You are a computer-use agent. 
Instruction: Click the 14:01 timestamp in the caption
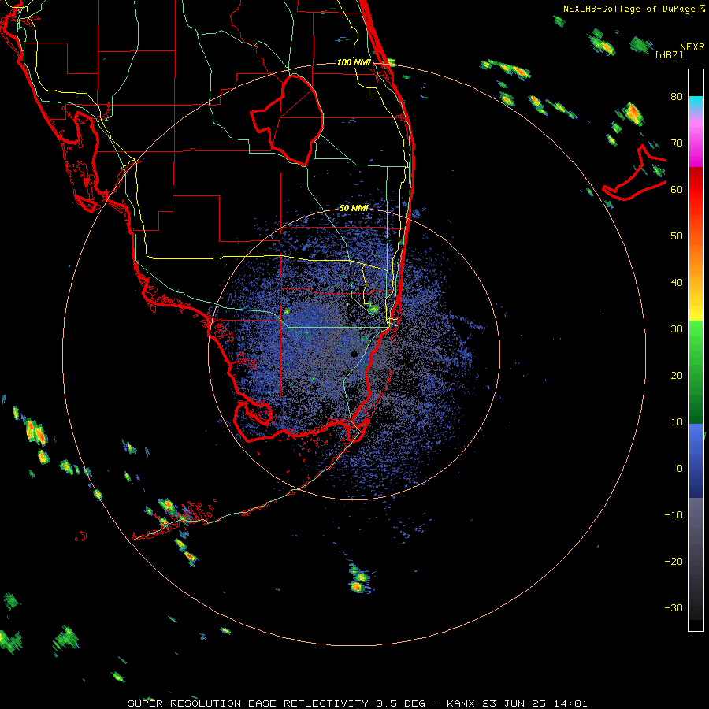pos(572,703)
